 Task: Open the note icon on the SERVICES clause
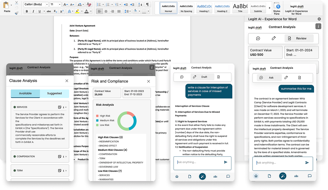click(60, 107)
